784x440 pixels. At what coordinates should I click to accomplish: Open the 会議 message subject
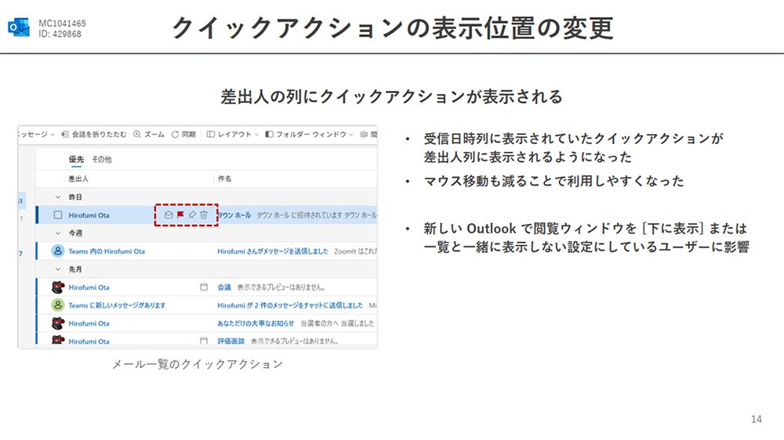coord(224,287)
